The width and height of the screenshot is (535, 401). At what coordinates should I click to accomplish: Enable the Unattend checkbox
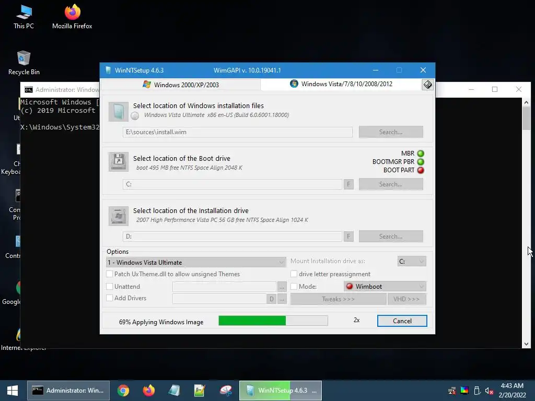point(110,287)
